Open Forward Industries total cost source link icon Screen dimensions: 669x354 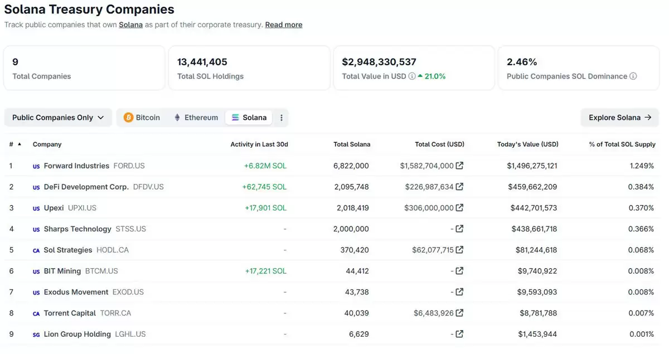click(x=459, y=166)
